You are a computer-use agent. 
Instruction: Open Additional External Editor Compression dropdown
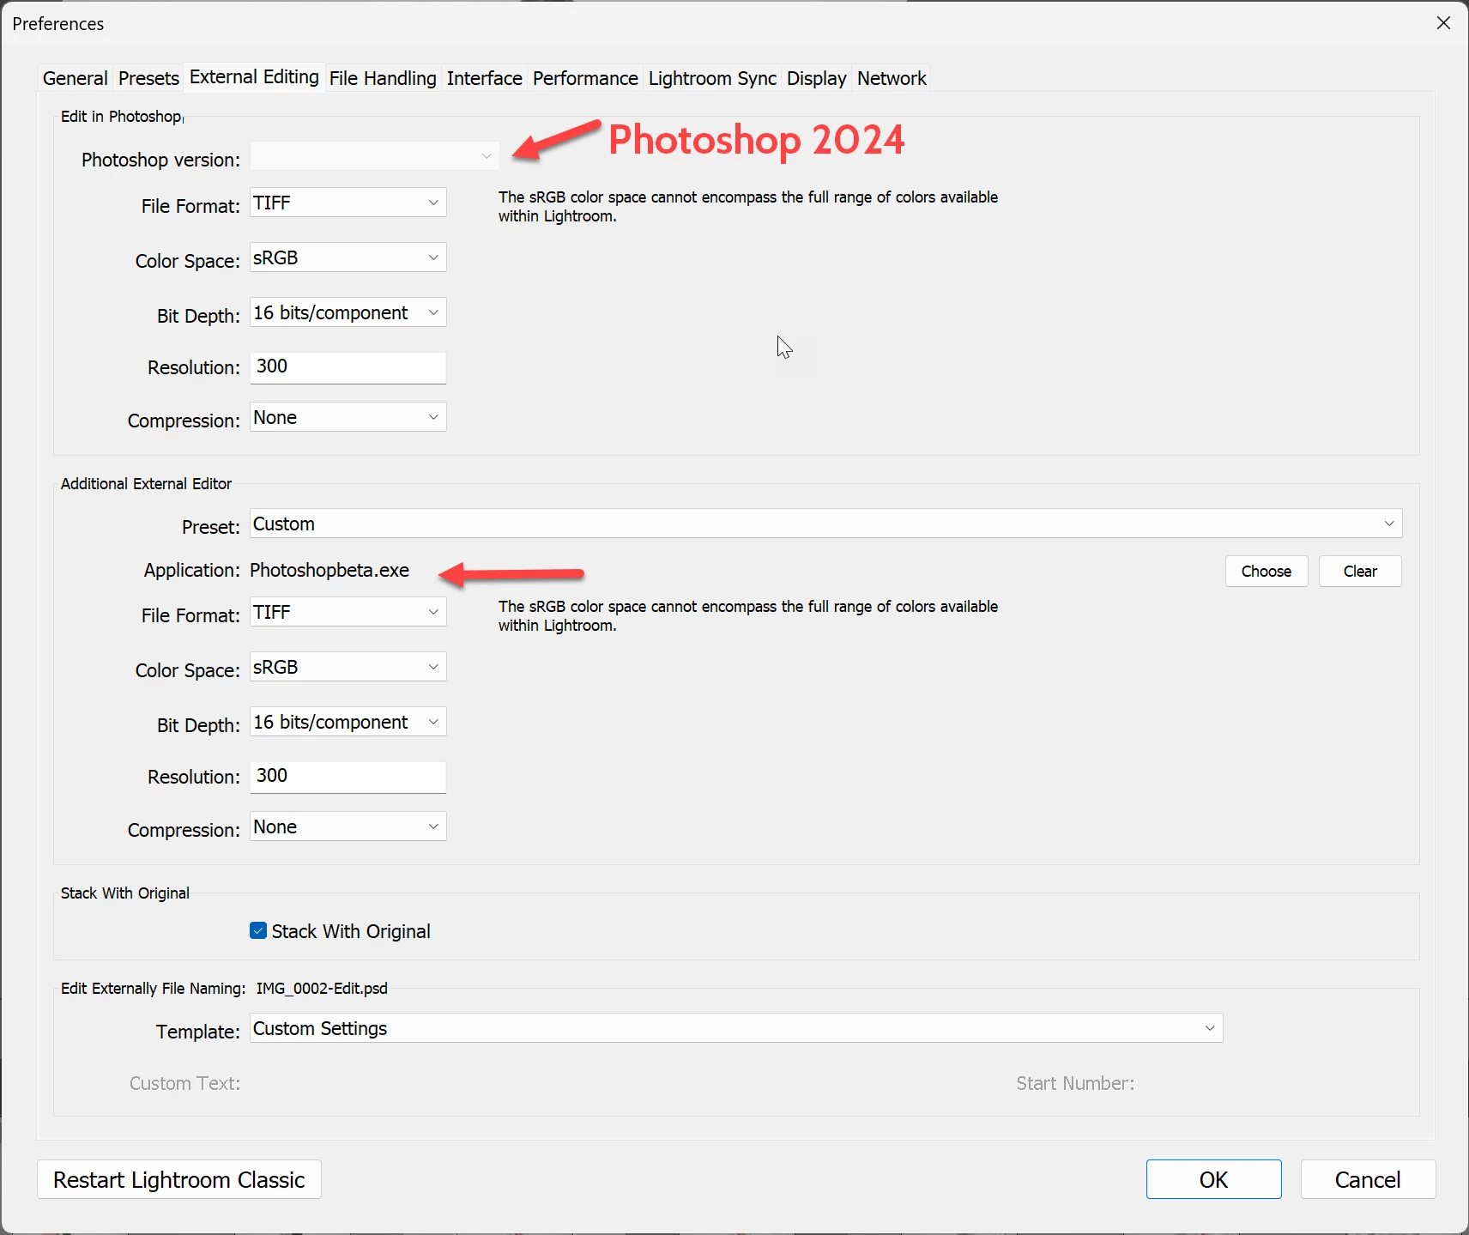click(348, 826)
